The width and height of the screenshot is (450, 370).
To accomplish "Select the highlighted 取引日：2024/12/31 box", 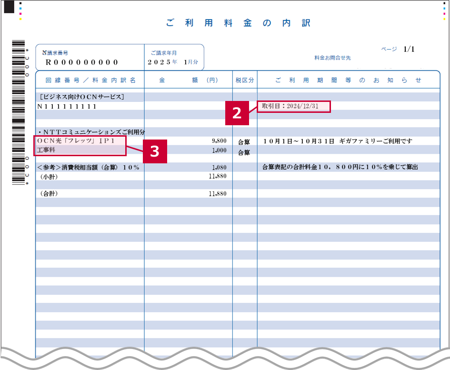I will (293, 106).
